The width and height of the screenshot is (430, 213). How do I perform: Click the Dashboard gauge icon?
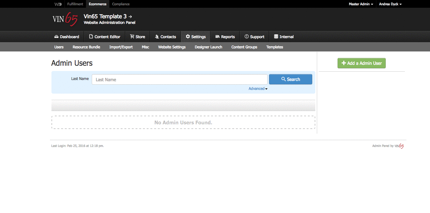(x=56, y=37)
